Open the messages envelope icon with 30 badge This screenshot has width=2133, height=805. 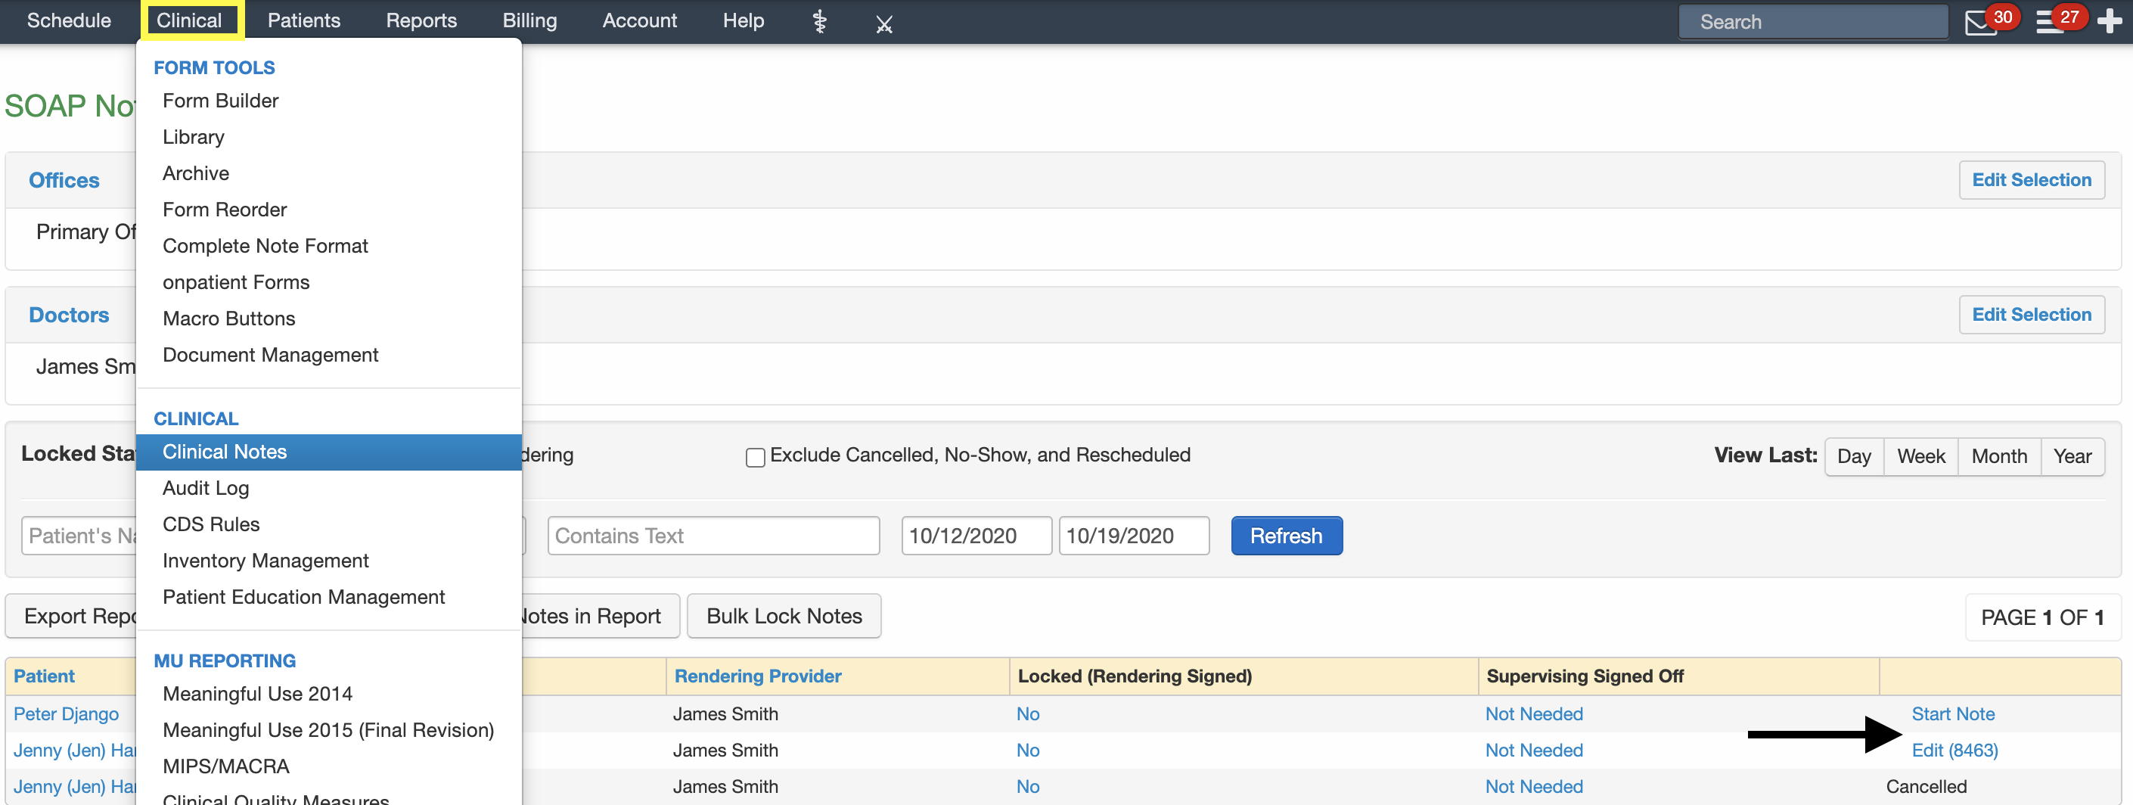coord(1981,21)
